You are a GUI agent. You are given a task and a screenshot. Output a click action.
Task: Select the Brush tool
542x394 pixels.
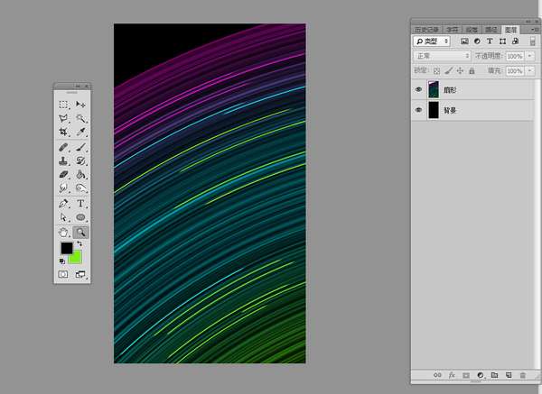click(x=80, y=147)
